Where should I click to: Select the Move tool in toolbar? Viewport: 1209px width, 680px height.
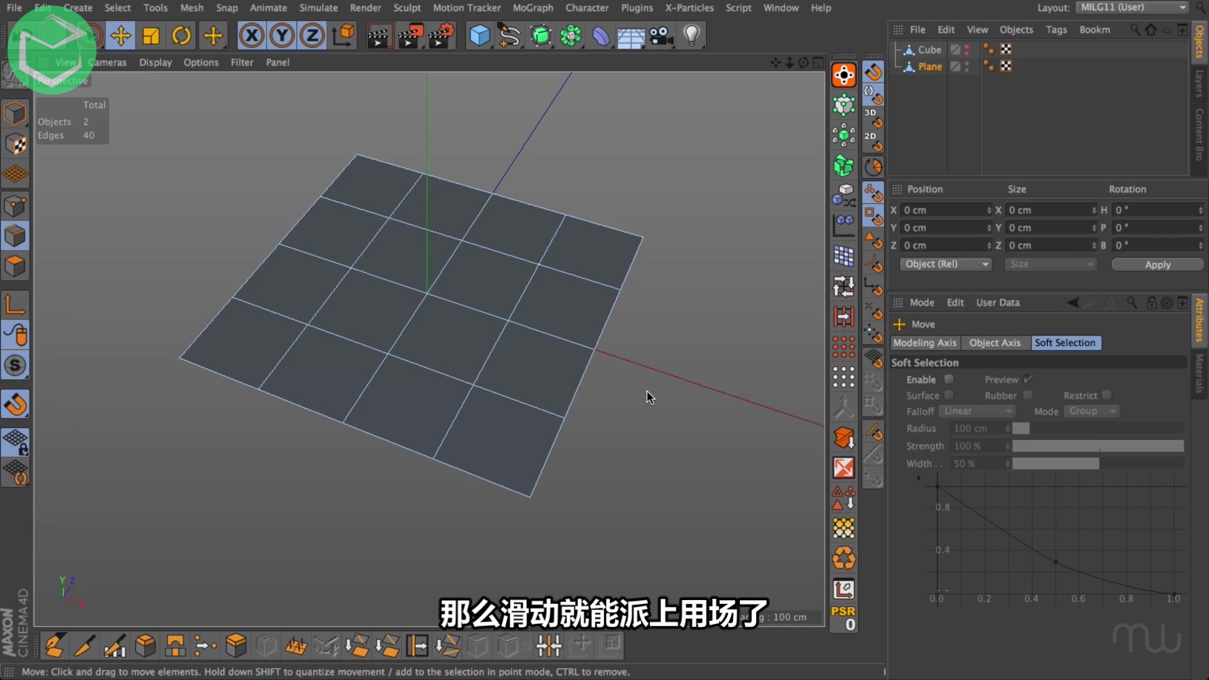(119, 35)
